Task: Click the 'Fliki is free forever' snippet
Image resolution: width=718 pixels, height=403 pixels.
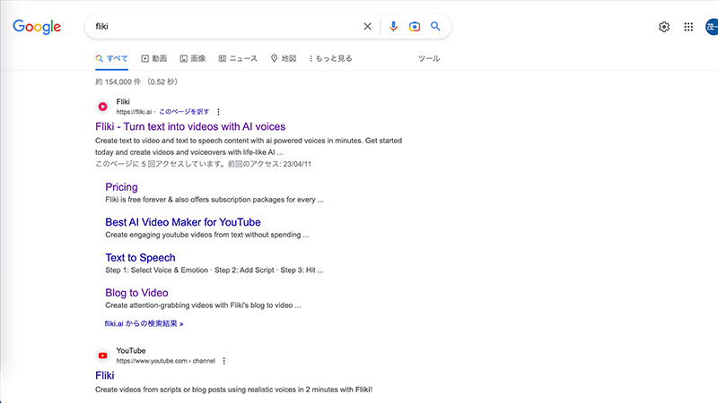Action: (215, 200)
